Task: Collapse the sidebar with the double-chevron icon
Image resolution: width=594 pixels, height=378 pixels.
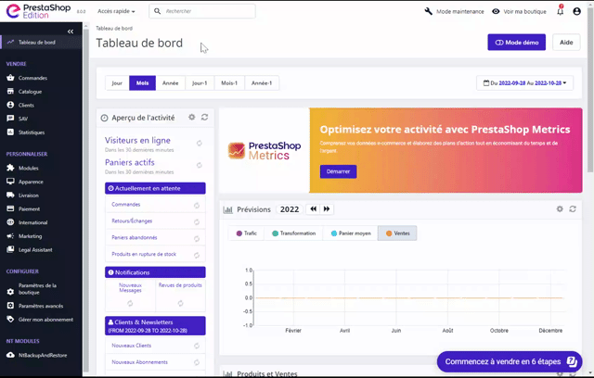Action: [71, 31]
